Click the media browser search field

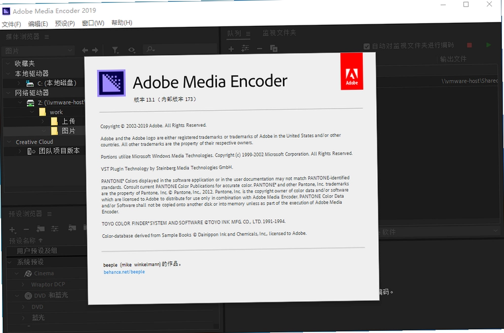(180, 49)
